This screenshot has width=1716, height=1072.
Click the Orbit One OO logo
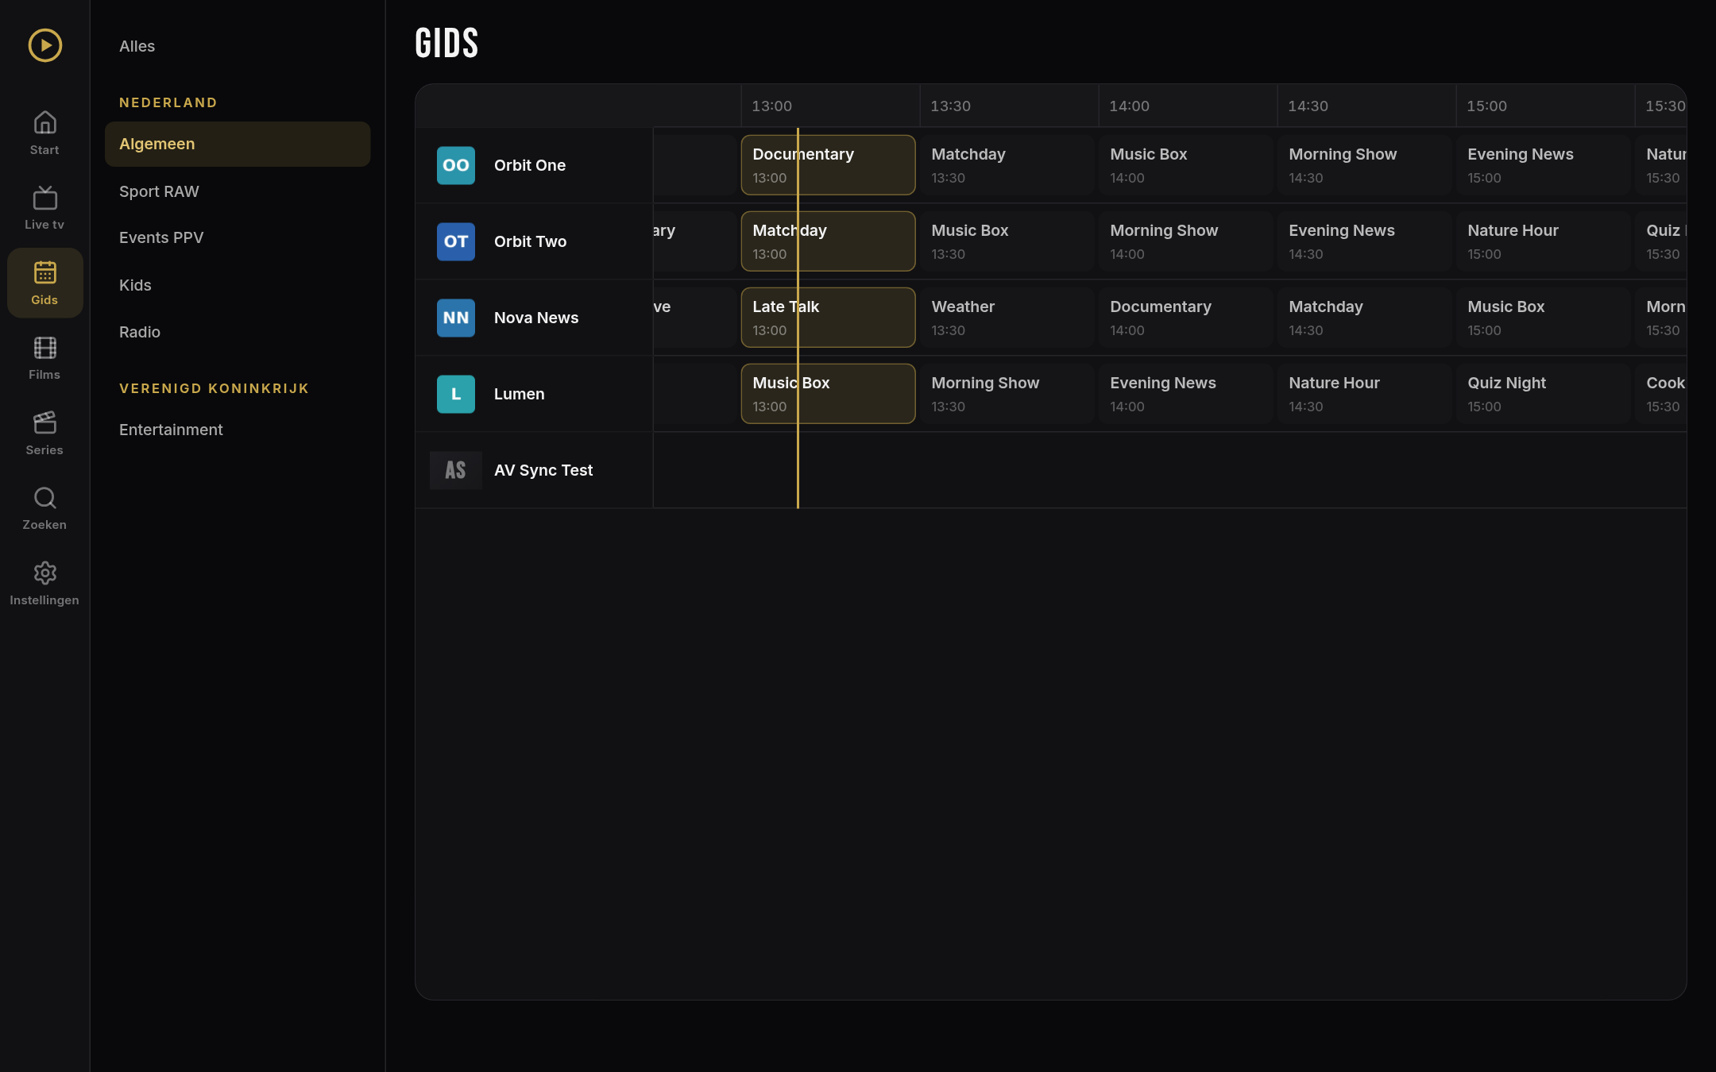(456, 165)
